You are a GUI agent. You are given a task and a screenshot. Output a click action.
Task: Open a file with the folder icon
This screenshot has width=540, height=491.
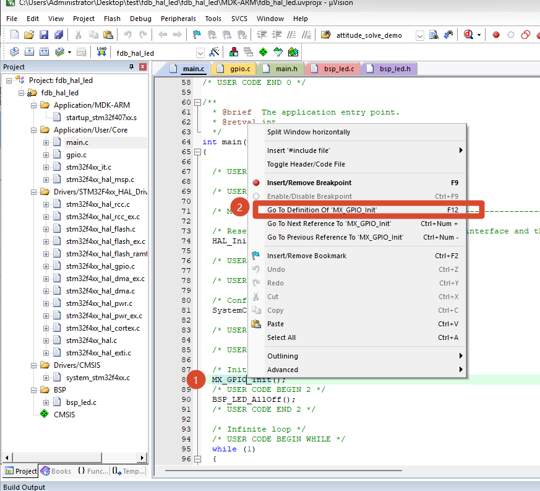(29, 35)
